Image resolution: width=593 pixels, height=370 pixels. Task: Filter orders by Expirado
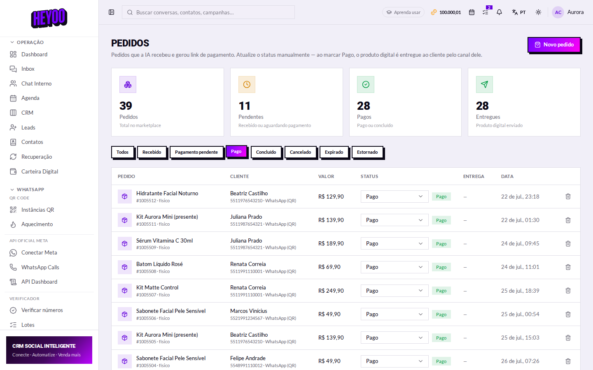point(334,152)
